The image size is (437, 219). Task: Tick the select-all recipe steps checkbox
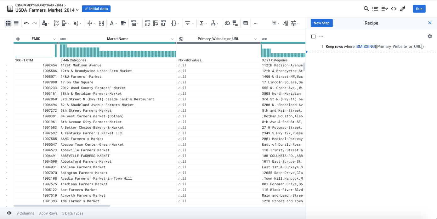(x=313, y=36)
